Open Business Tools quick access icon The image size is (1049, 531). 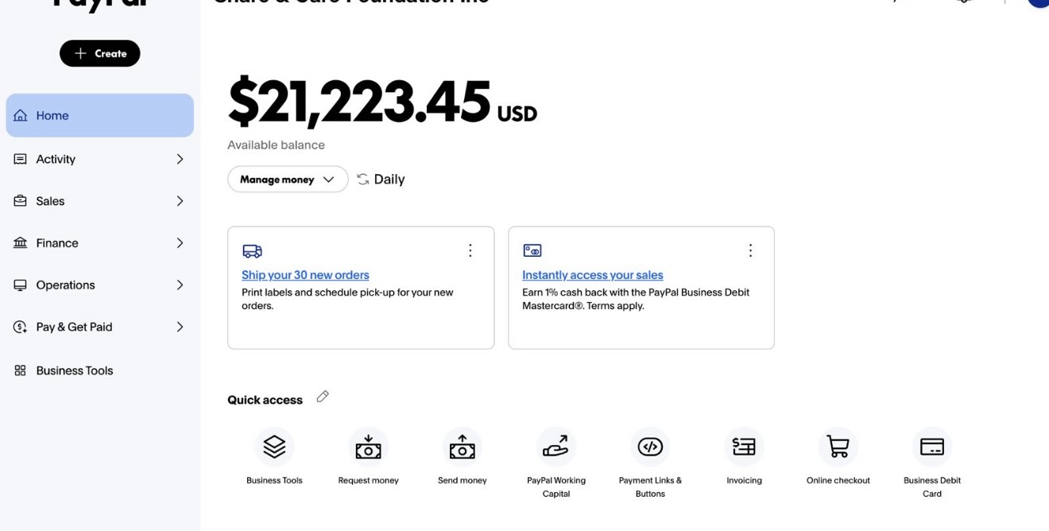tap(274, 448)
